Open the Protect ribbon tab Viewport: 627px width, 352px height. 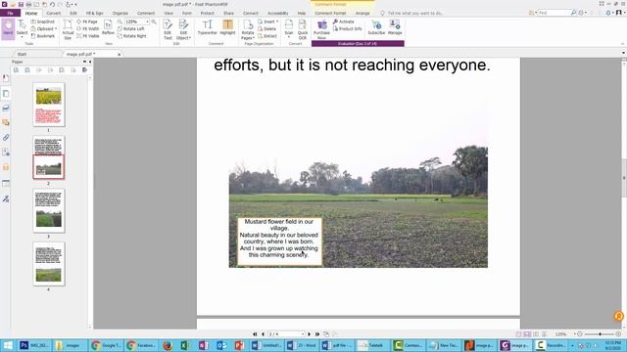point(207,13)
